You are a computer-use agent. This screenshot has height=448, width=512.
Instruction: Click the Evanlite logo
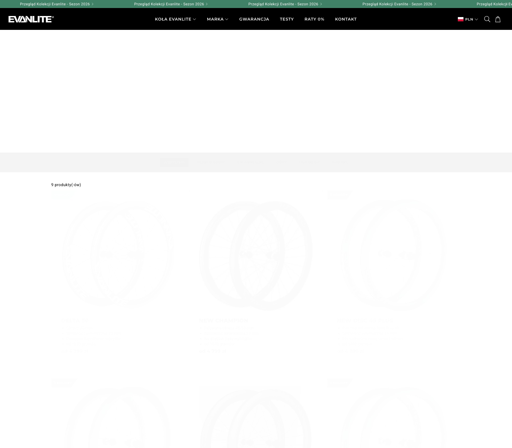click(31, 19)
